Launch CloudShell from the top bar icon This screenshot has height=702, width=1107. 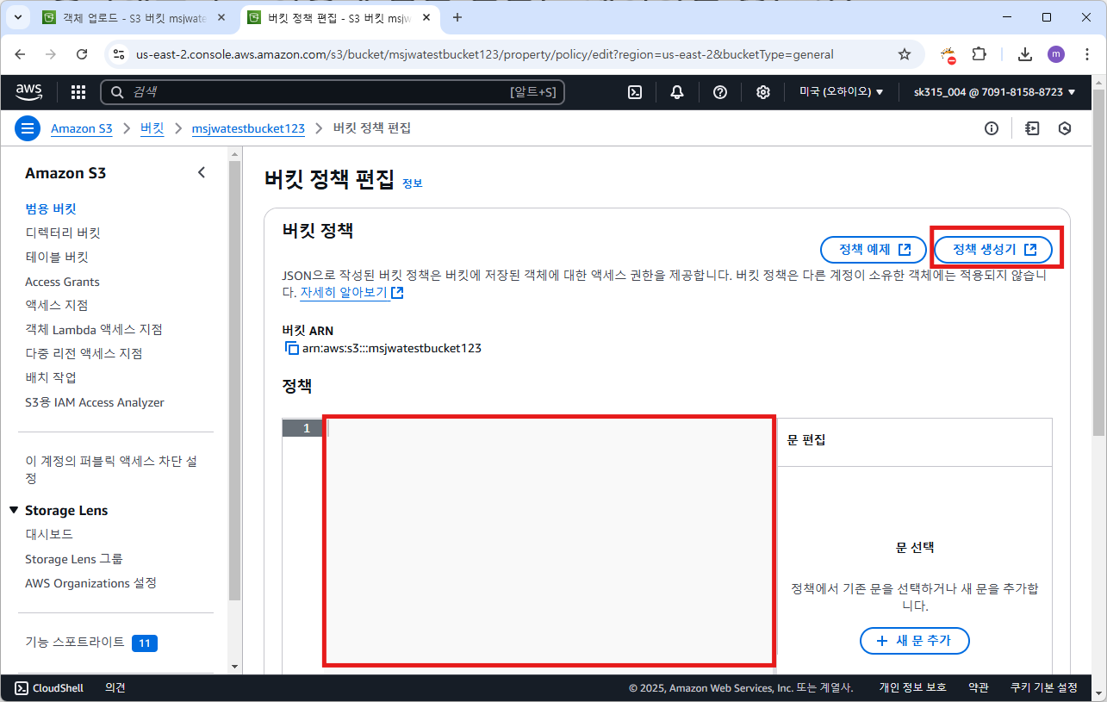[x=635, y=92]
